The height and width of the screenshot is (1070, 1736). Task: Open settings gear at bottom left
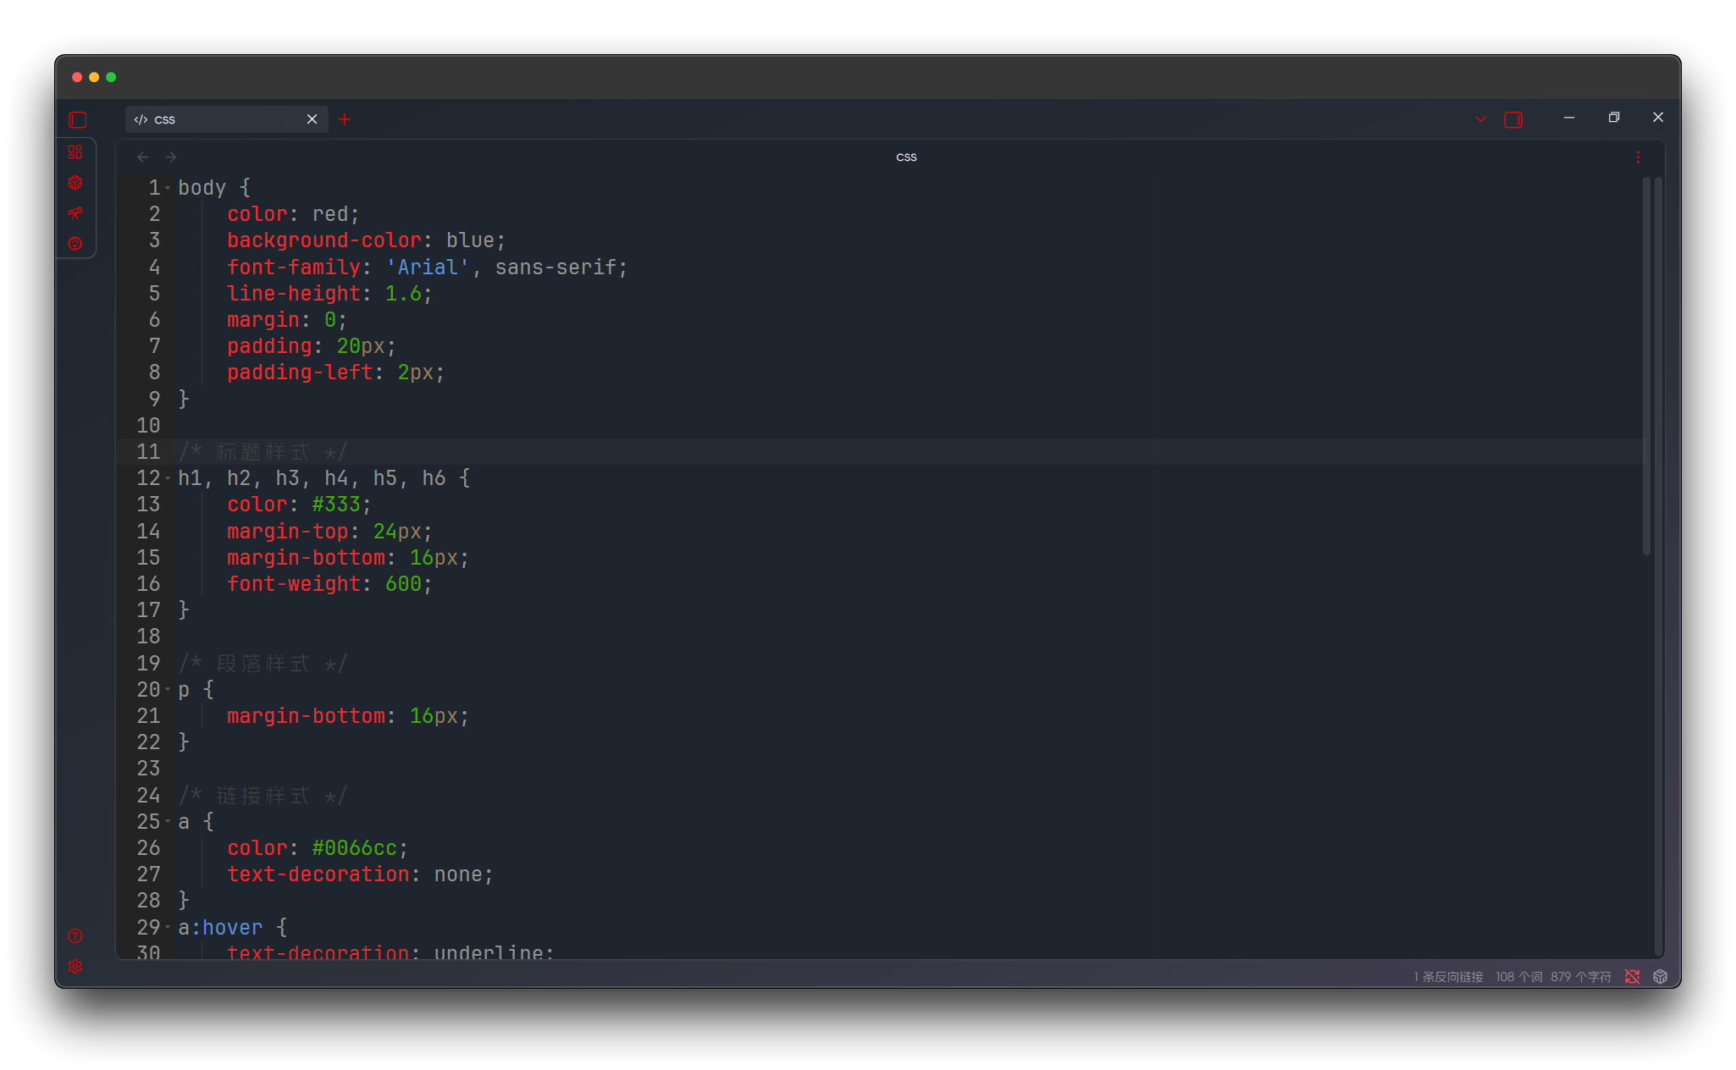pyautogui.click(x=75, y=966)
